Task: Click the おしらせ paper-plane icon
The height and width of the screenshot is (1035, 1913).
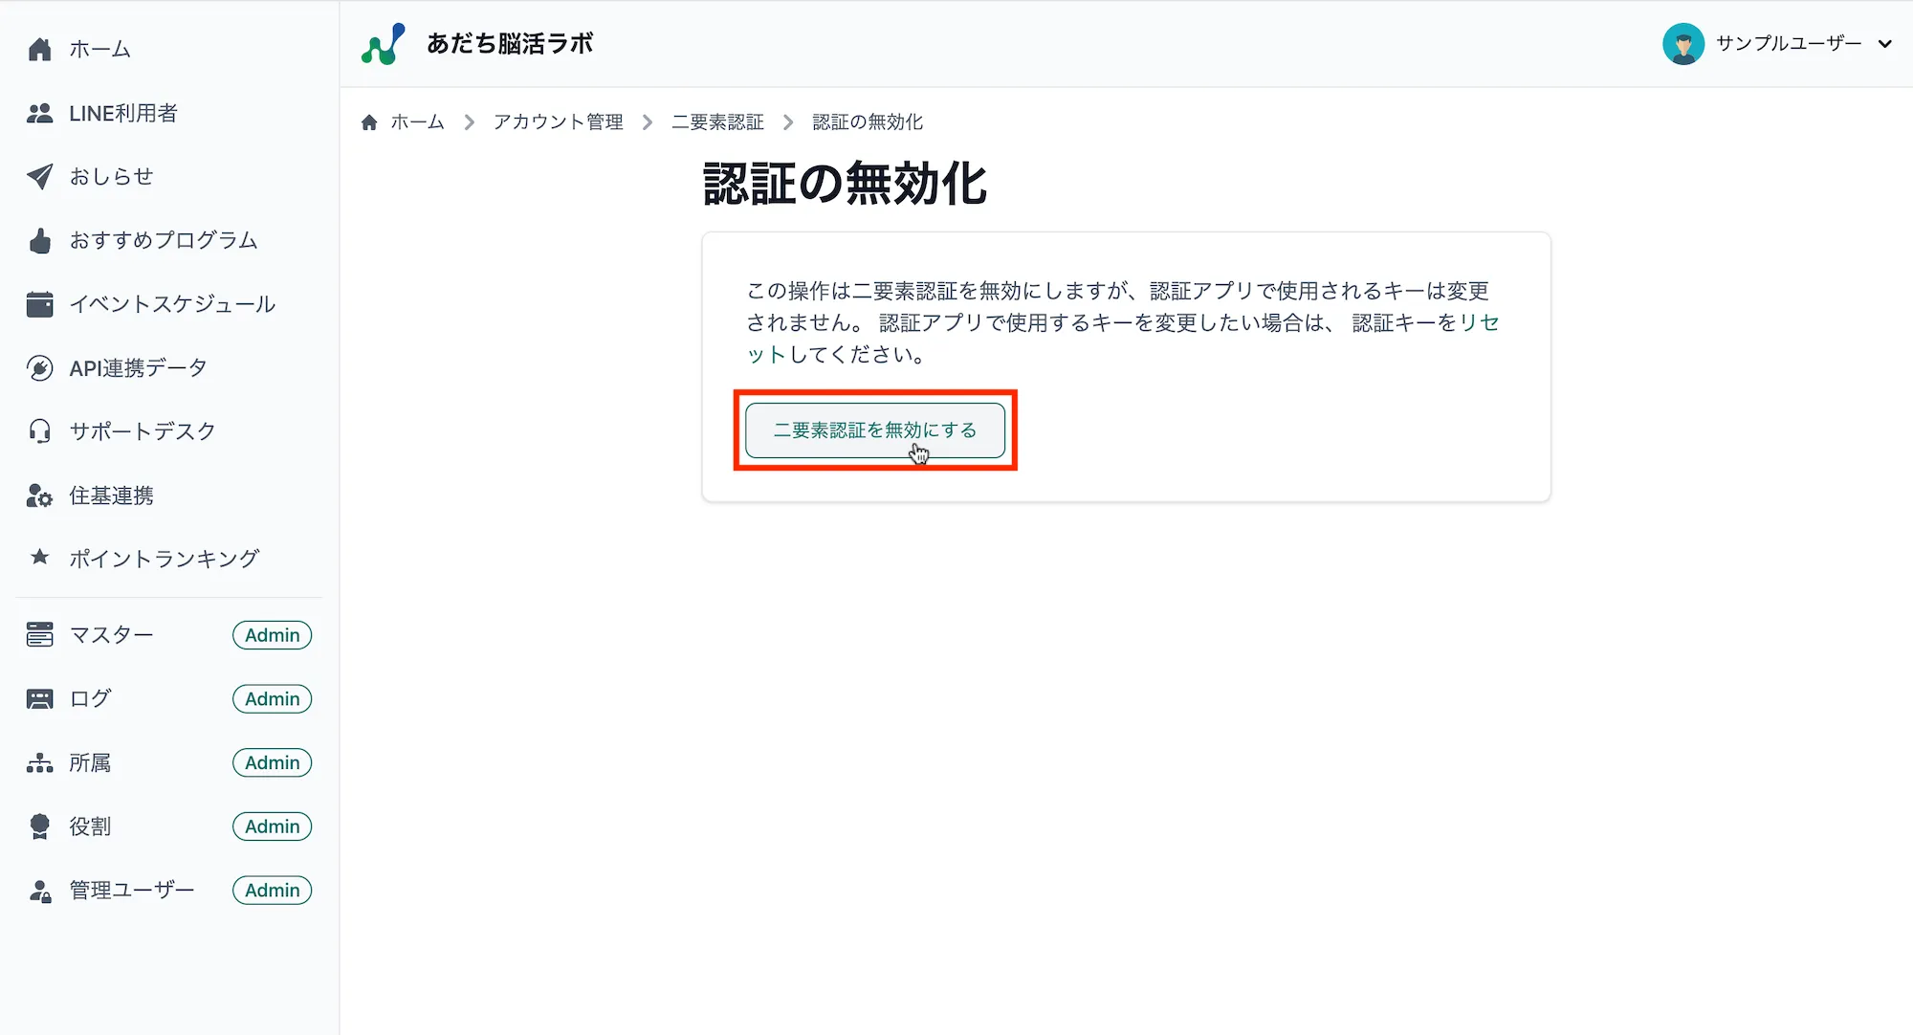Action: [x=39, y=176]
